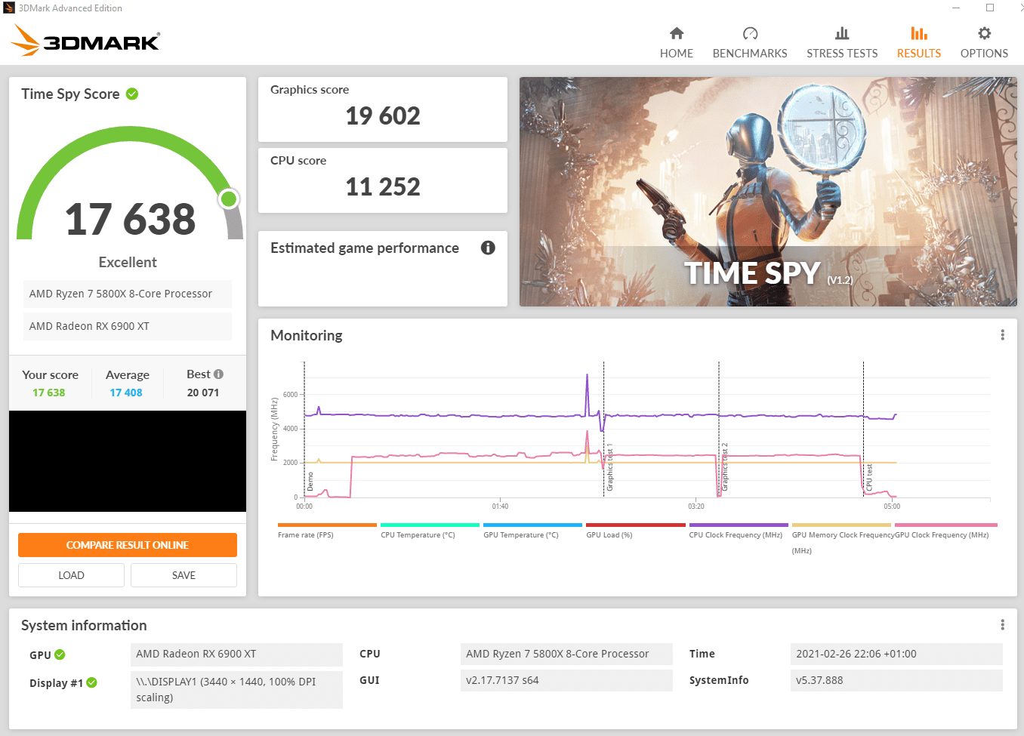Click the Best score 20 071
This screenshot has height=736, width=1024.
pos(203,393)
